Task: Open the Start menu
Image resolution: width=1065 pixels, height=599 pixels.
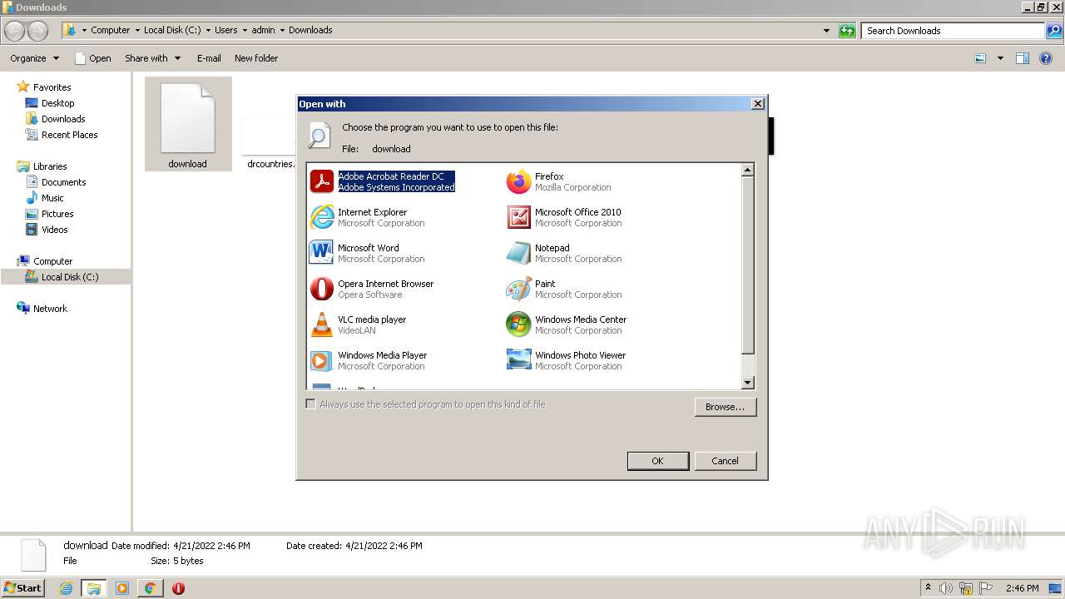Action: pos(23,587)
